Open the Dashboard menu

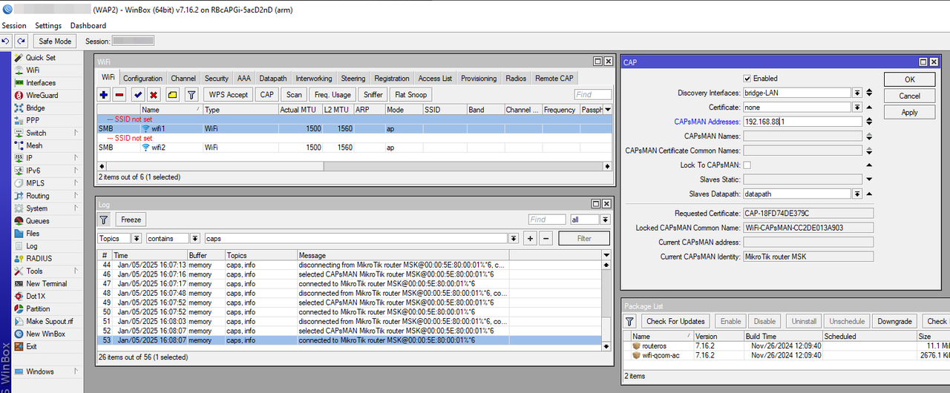tap(88, 26)
